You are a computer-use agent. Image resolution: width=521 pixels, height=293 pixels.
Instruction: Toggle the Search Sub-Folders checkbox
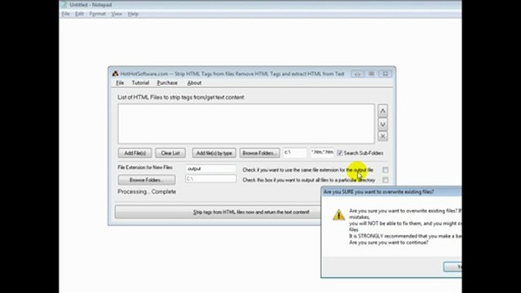tap(339, 153)
